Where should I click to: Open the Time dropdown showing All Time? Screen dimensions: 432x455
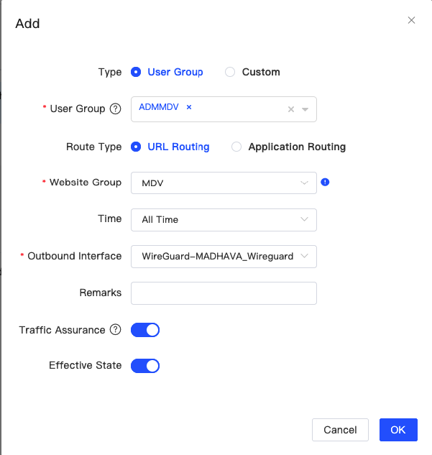pyautogui.click(x=224, y=219)
